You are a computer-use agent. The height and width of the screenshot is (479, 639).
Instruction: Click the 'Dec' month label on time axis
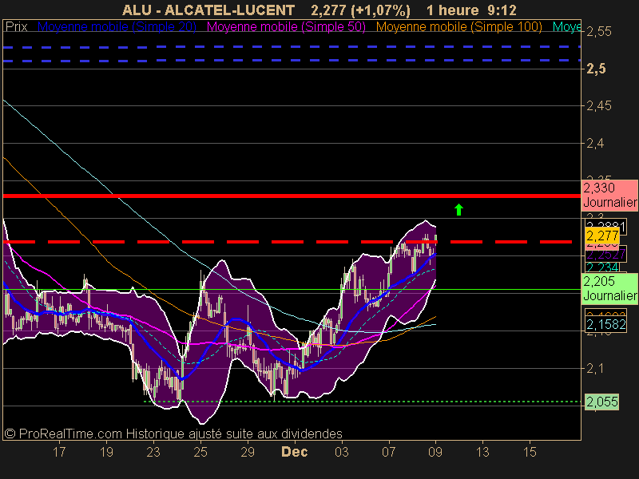tap(295, 452)
